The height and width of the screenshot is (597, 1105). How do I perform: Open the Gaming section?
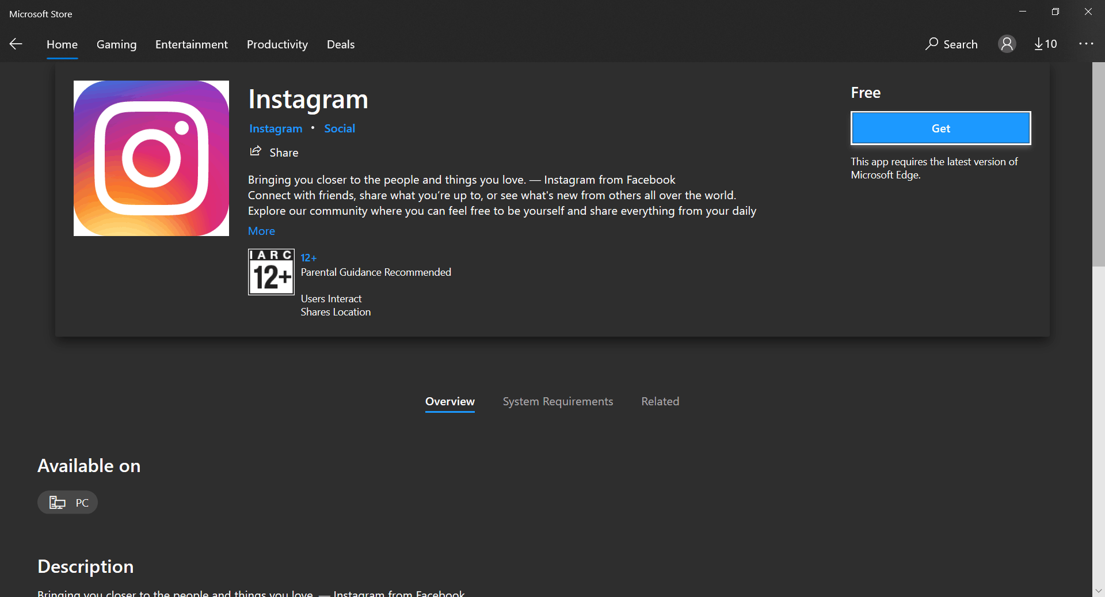[116, 44]
